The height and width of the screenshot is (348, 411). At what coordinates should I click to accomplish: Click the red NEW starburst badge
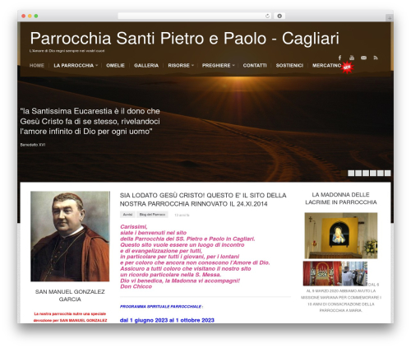(x=347, y=67)
